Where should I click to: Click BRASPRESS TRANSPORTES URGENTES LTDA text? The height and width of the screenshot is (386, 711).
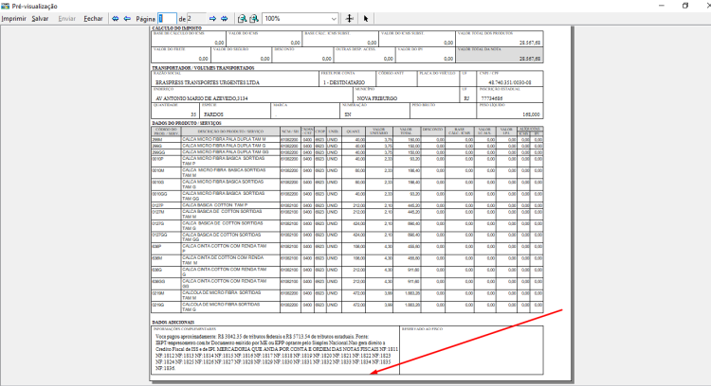click(x=208, y=82)
